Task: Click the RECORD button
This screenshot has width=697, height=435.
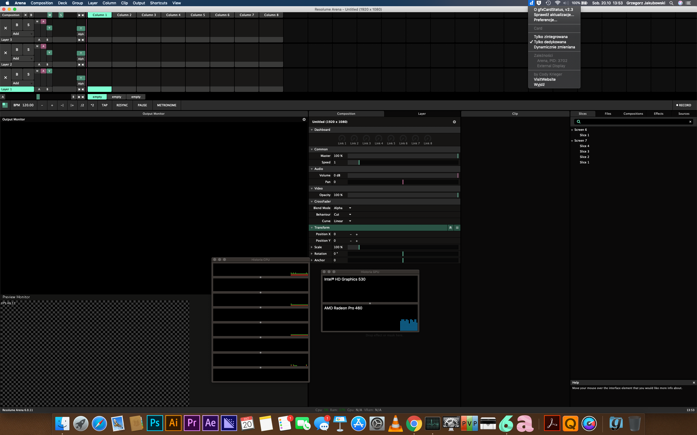Action: pos(683,105)
